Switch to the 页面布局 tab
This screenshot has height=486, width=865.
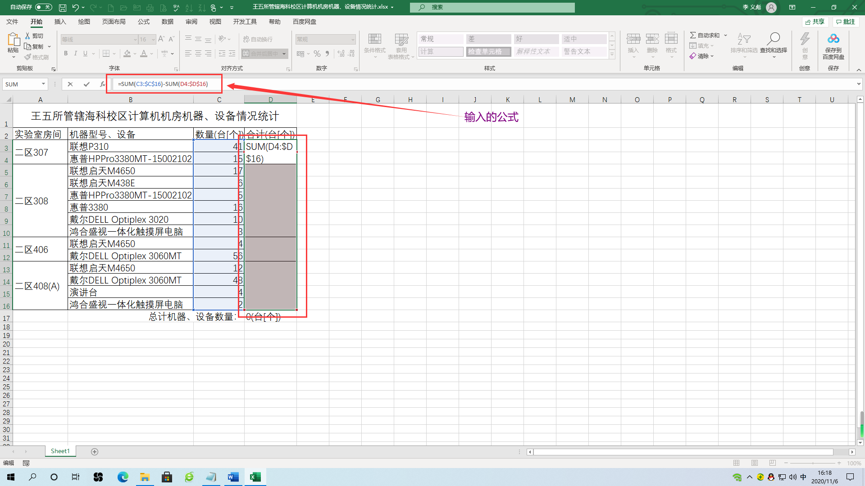tap(114, 22)
